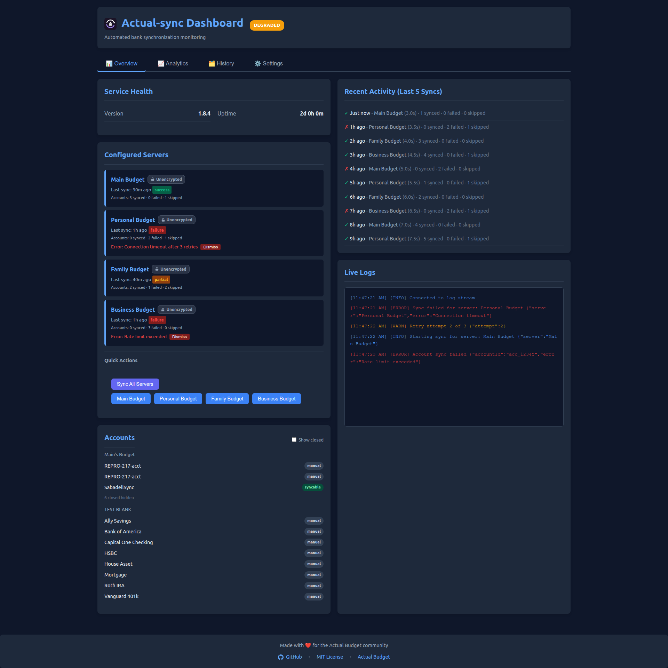Click the bar chart icon on the Overview tab
668x668 pixels.
(x=109, y=64)
